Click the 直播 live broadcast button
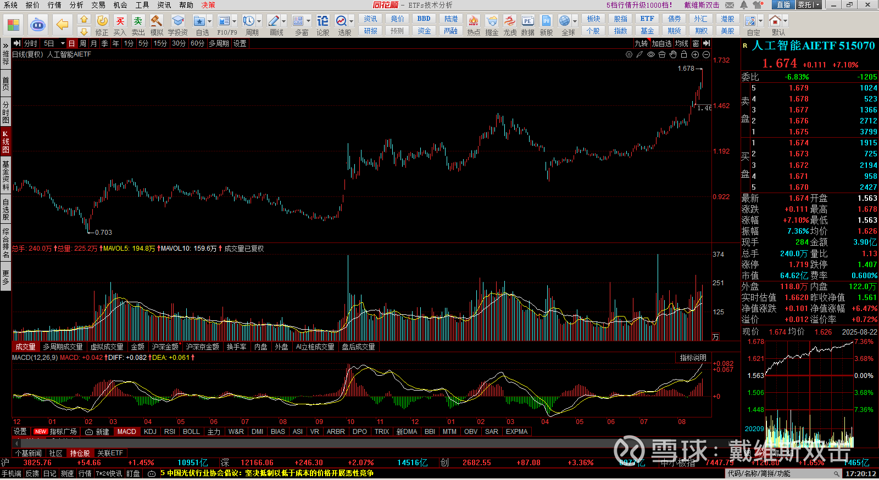Image resolution: width=879 pixels, height=480 pixels. (783, 5)
